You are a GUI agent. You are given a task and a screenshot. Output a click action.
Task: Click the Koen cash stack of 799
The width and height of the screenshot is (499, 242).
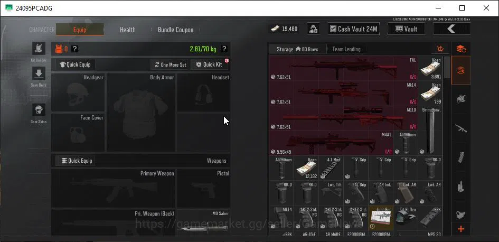pyautogui.click(x=430, y=94)
